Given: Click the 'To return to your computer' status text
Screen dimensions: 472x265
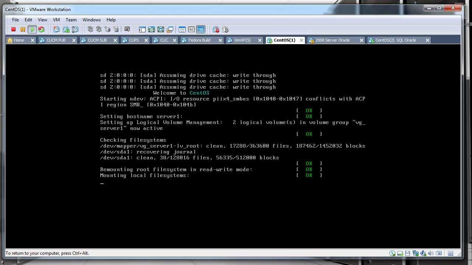Looking at the screenshot, I should pos(47,253).
